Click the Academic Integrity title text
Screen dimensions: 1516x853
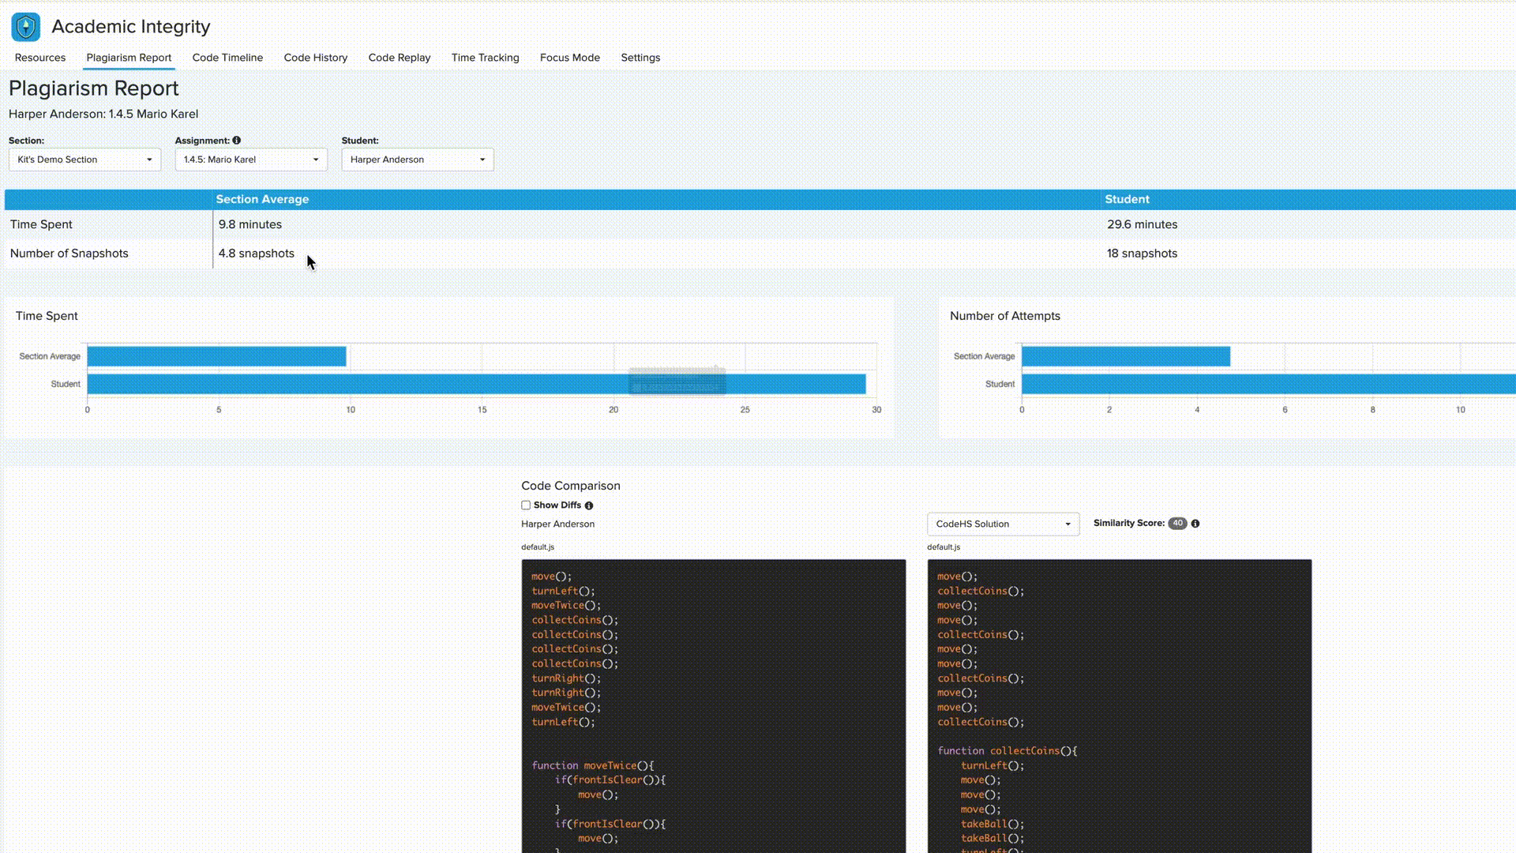tap(131, 27)
